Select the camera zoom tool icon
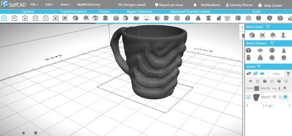Screen dimensions: 292x136 (x=14, y=18)
